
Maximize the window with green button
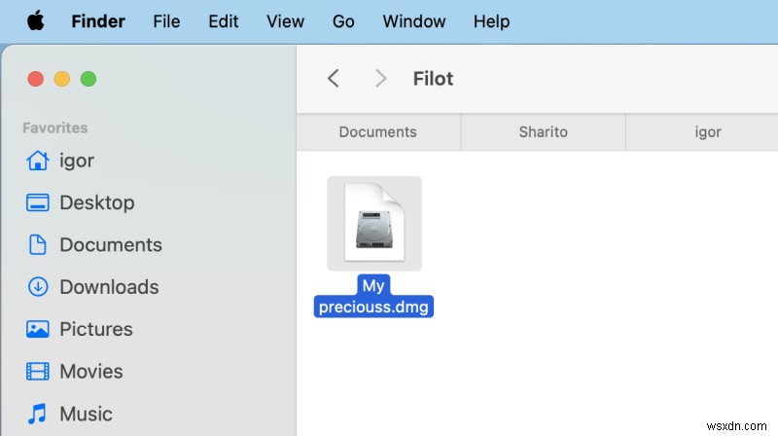pos(88,79)
